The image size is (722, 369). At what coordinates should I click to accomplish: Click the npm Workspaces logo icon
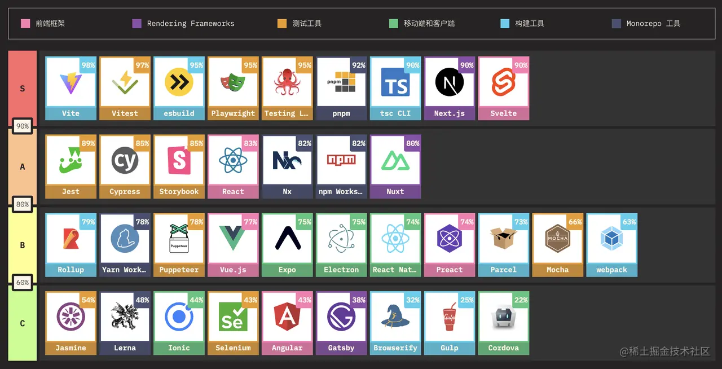[341, 160]
